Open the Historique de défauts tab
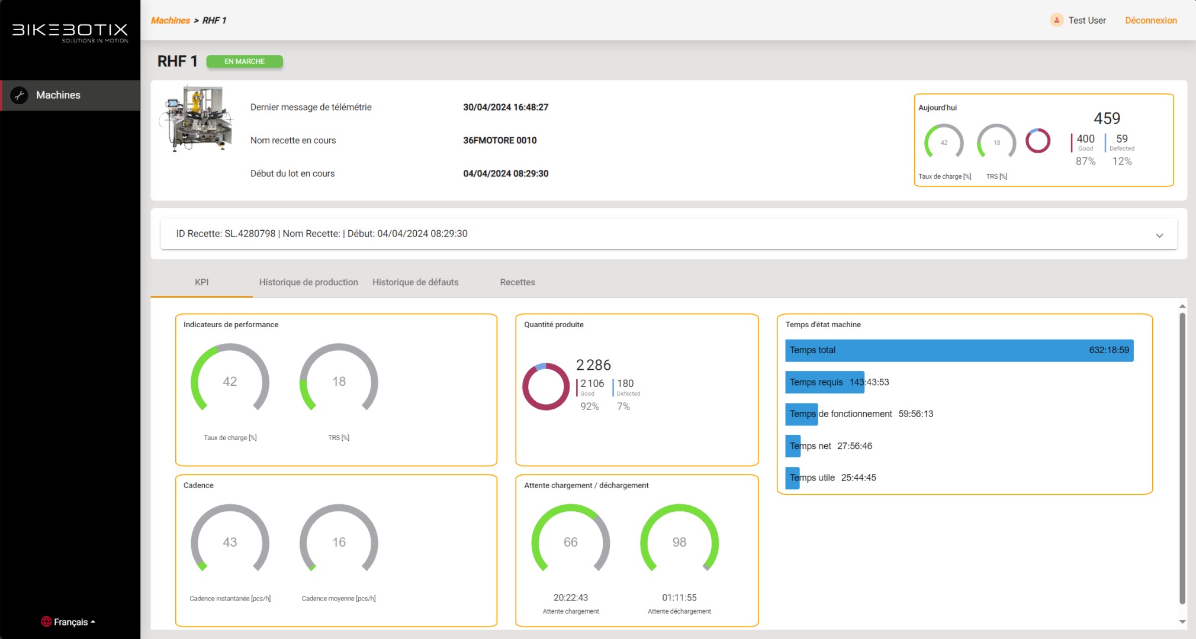The width and height of the screenshot is (1196, 639). pyautogui.click(x=415, y=282)
